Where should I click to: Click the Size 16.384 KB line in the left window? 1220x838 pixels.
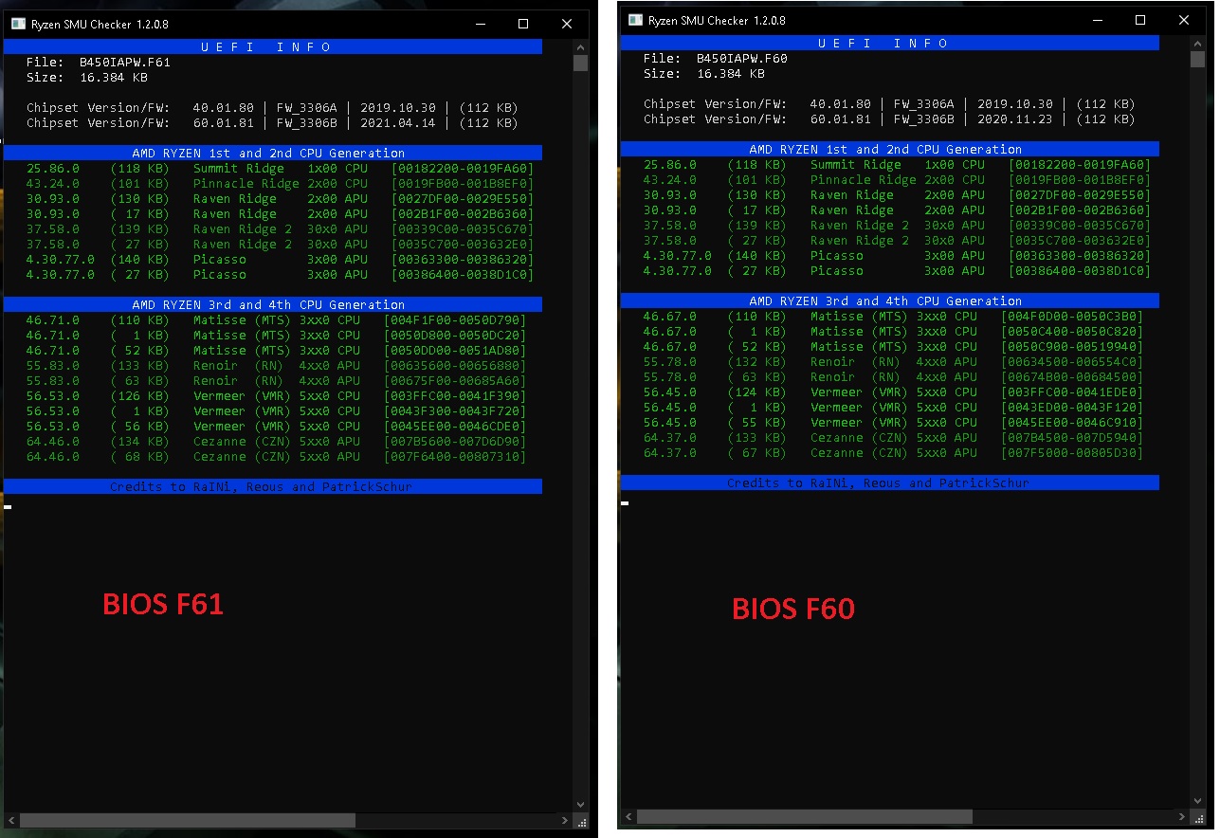(x=87, y=77)
